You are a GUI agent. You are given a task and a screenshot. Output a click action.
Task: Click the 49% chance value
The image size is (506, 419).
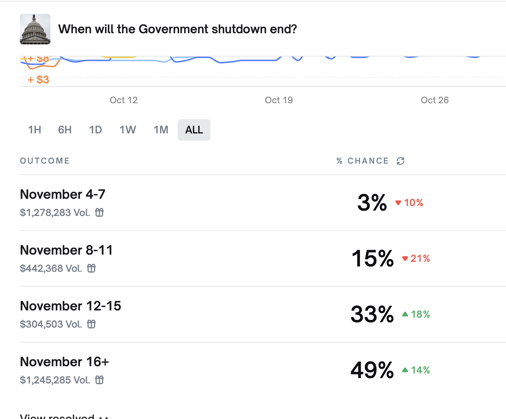[x=372, y=370]
